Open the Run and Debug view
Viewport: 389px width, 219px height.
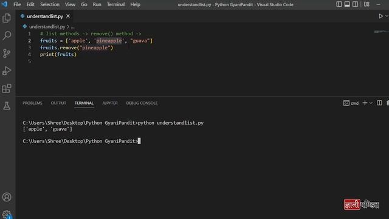tap(7, 71)
